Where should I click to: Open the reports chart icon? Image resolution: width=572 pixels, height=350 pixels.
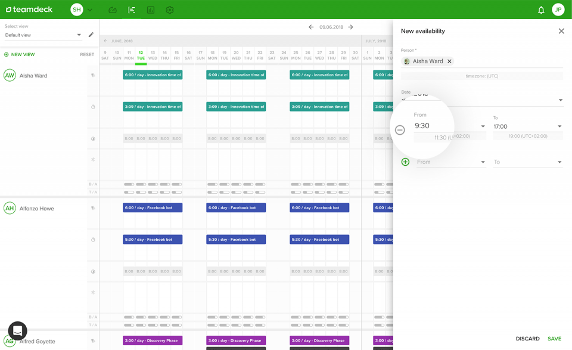pyautogui.click(x=151, y=10)
